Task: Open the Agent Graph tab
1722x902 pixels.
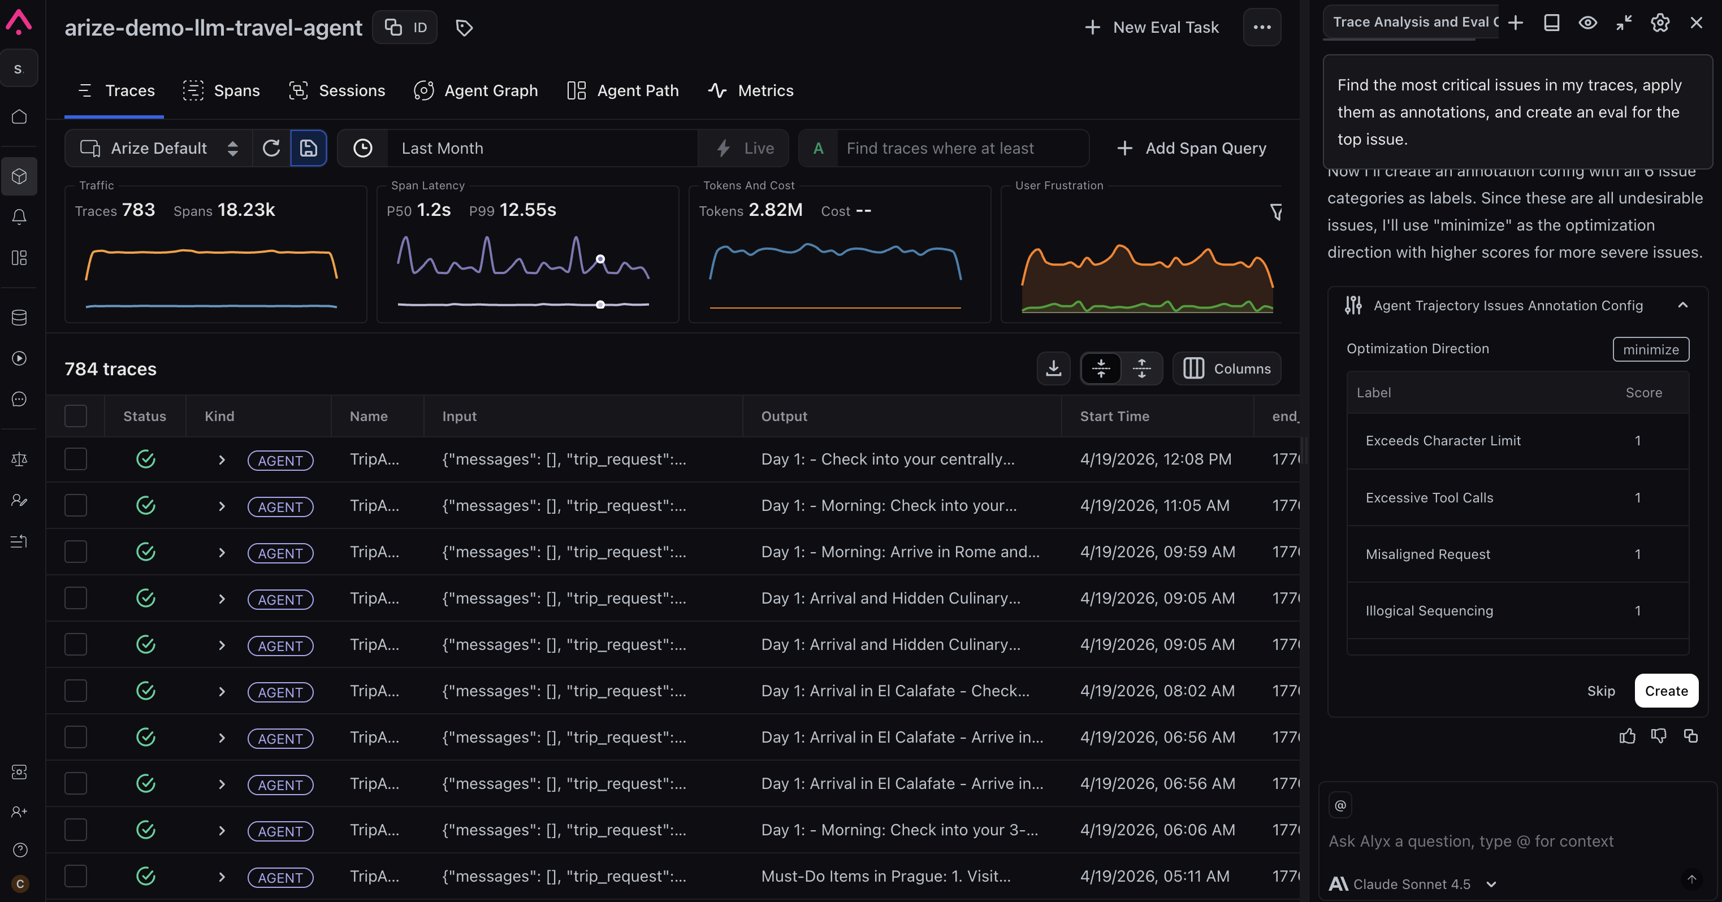Action: pos(476,90)
